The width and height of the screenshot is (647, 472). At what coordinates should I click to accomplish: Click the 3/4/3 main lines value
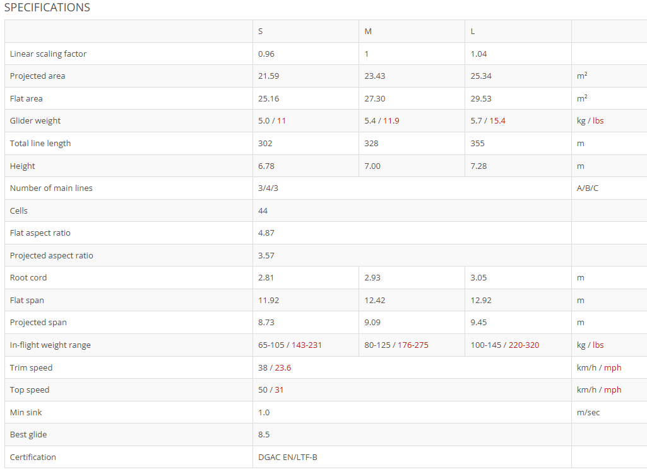pos(268,188)
